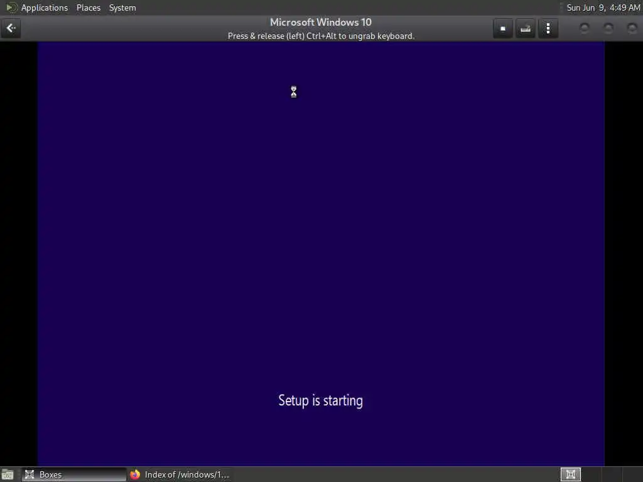Image resolution: width=643 pixels, height=482 pixels.
Task: Open the System menu
Action: pyautogui.click(x=122, y=8)
